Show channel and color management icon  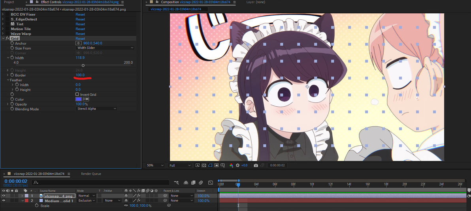pyautogui.click(x=231, y=165)
